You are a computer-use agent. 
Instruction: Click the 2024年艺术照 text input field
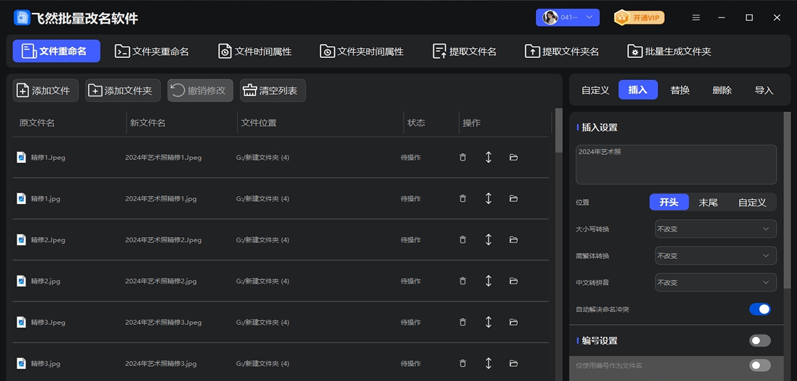(676, 164)
